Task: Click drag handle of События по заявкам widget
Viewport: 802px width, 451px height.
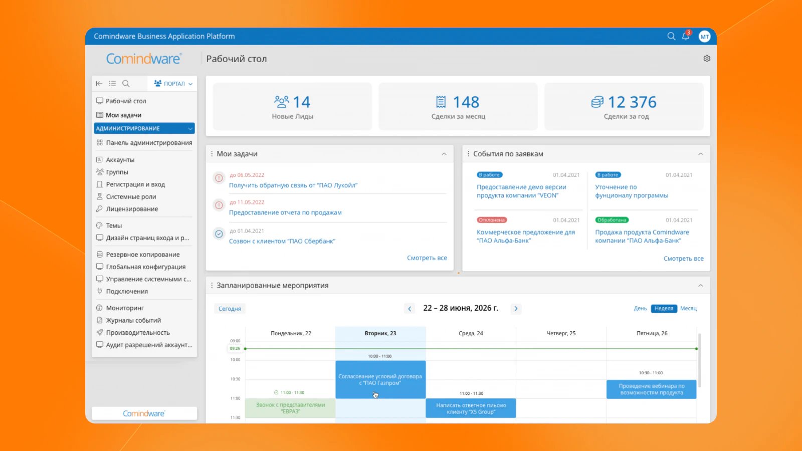Action: click(x=468, y=154)
